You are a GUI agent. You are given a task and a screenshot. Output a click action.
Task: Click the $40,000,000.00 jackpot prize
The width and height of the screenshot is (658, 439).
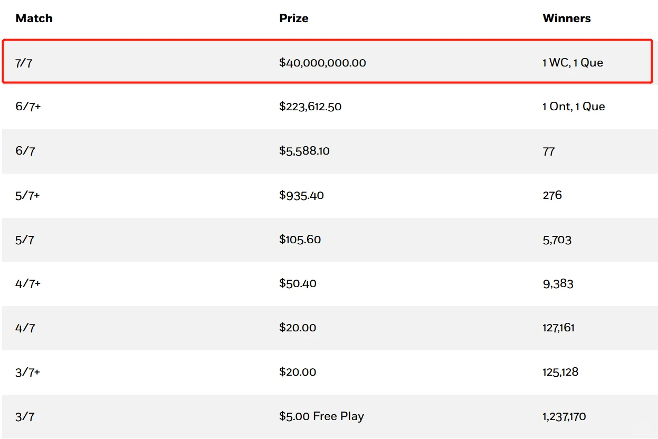coord(322,63)
